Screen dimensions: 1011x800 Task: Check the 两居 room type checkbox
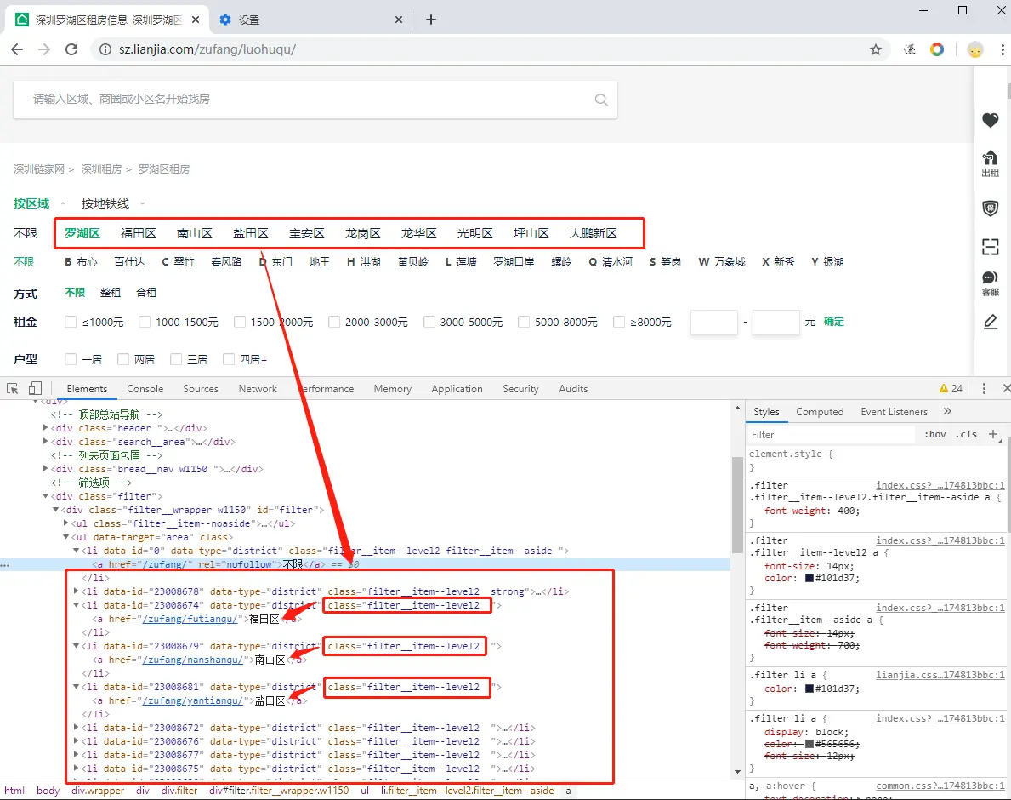pos(123,359)
